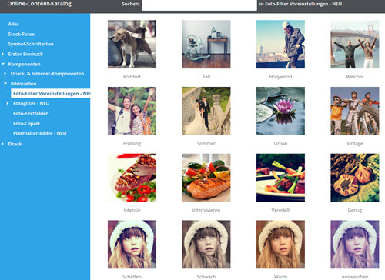This screenshot has width=385, height=280.
Task: Select the Vintage cyclists thumbnail
Action: pos(355,111)
